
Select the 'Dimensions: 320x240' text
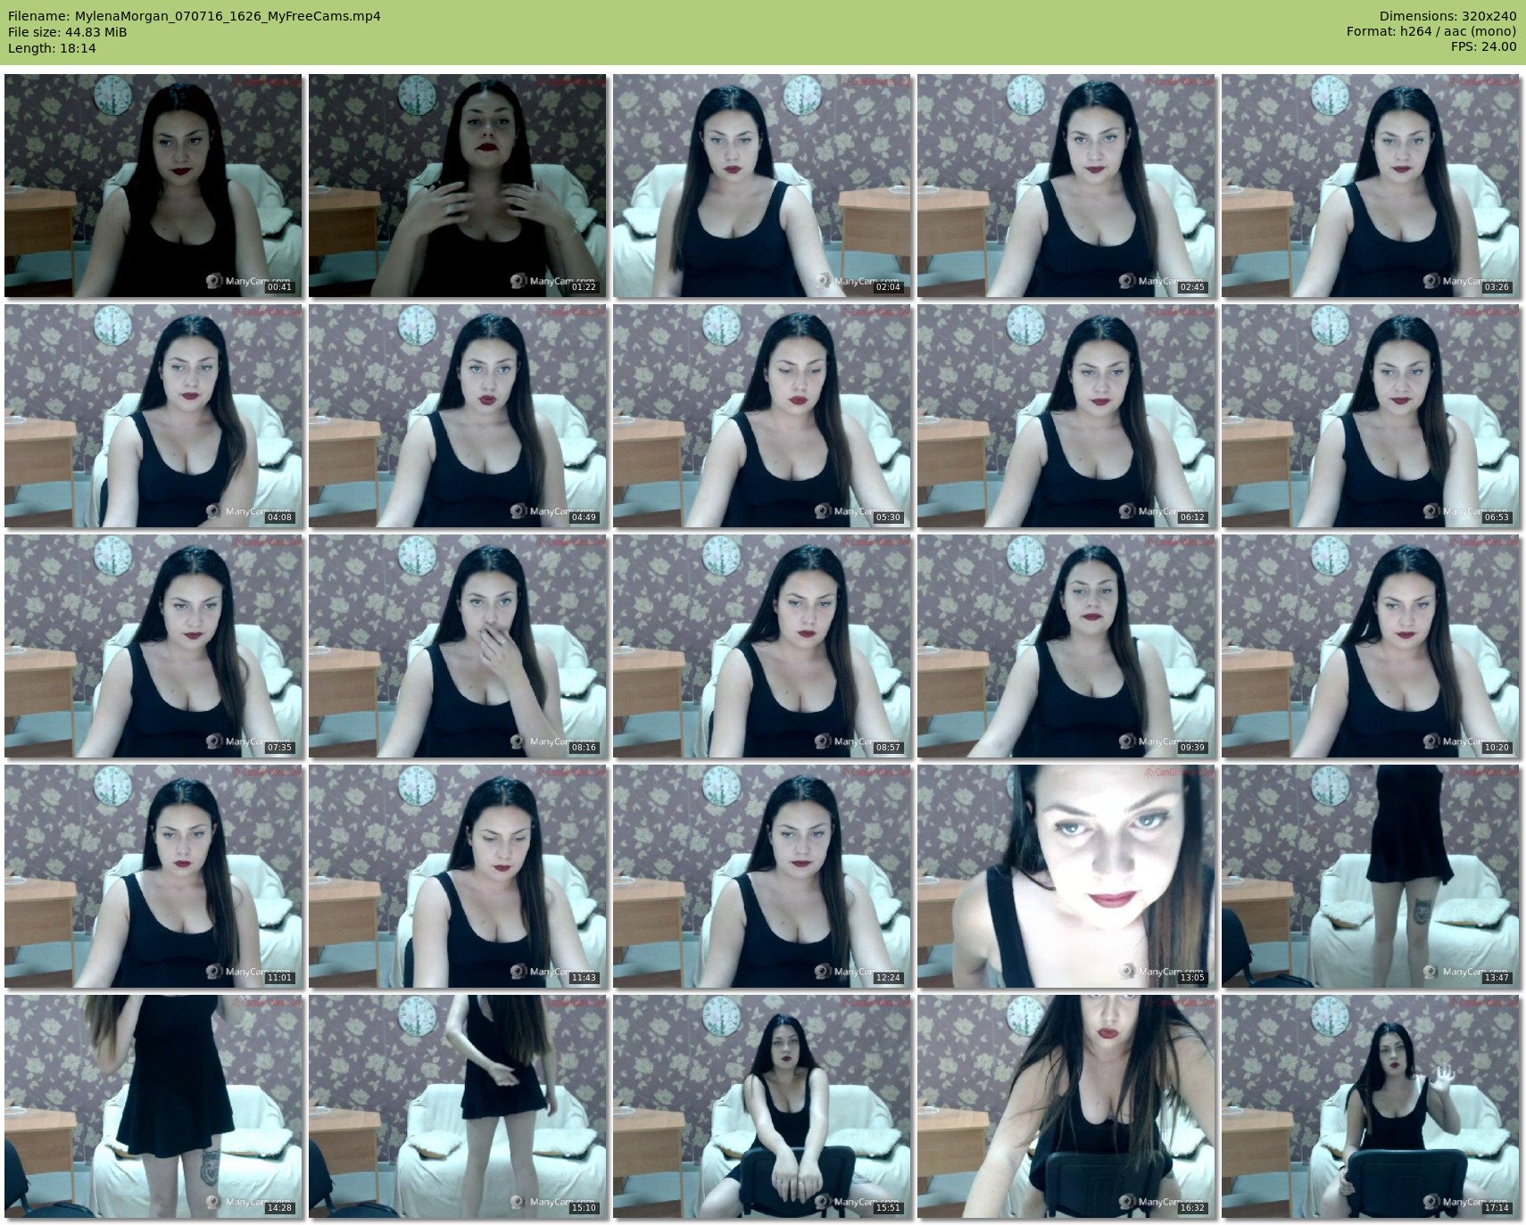1447,16
